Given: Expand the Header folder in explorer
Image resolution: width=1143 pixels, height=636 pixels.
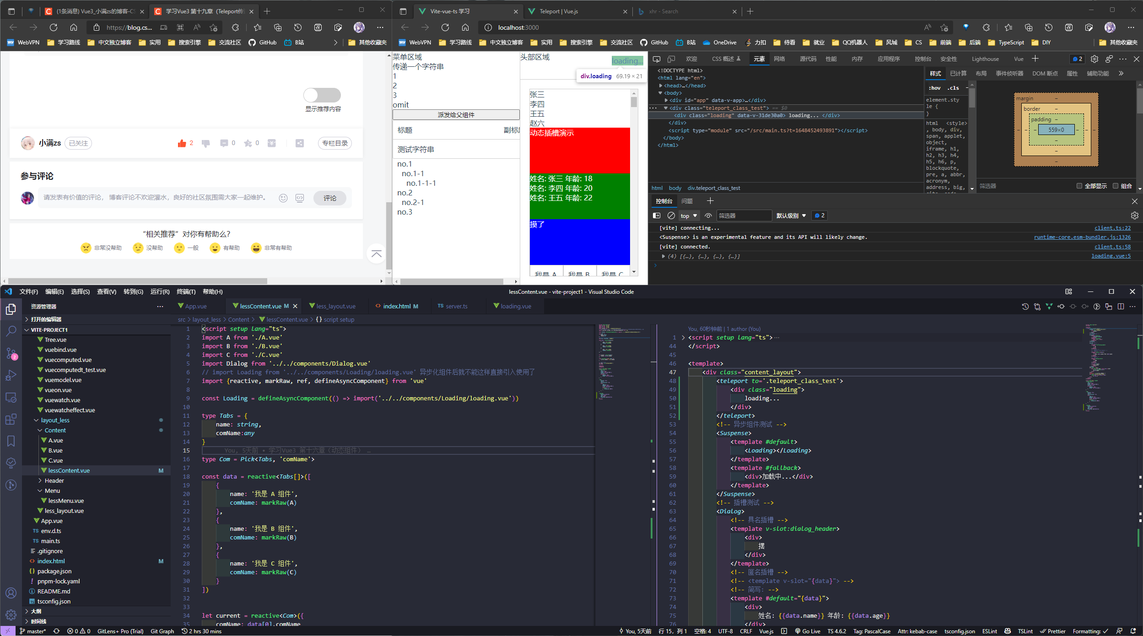Looking at the screenshot, I should click(x=40, y=480).
